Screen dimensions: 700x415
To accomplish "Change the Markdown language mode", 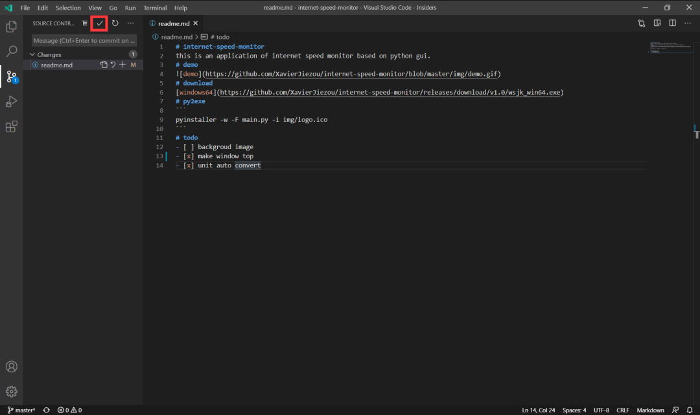I will tap(650, 410).
